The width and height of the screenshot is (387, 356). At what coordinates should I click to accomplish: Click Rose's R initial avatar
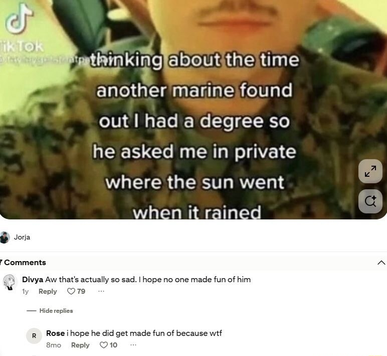(x=34, y=336)
